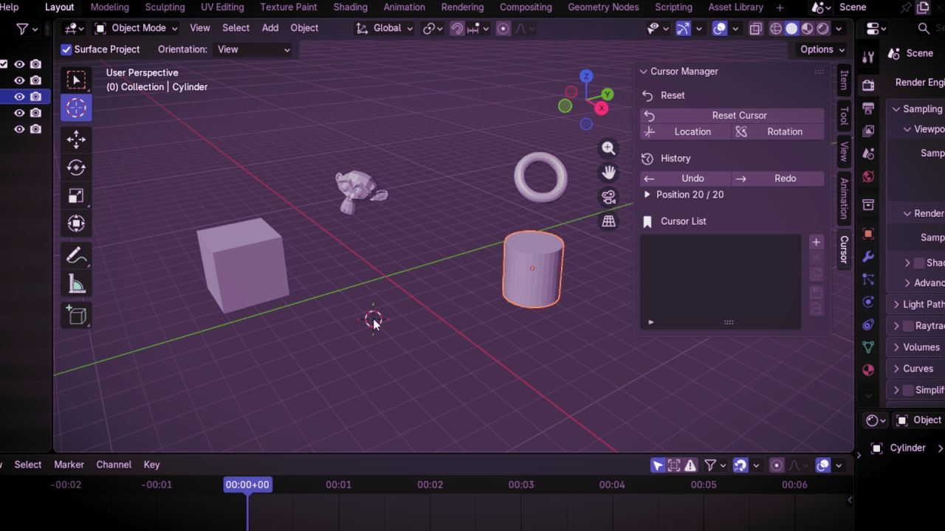Open the Modifiers wrench properties tab
The height and width of the screenshot is (531, 945).
868,257
